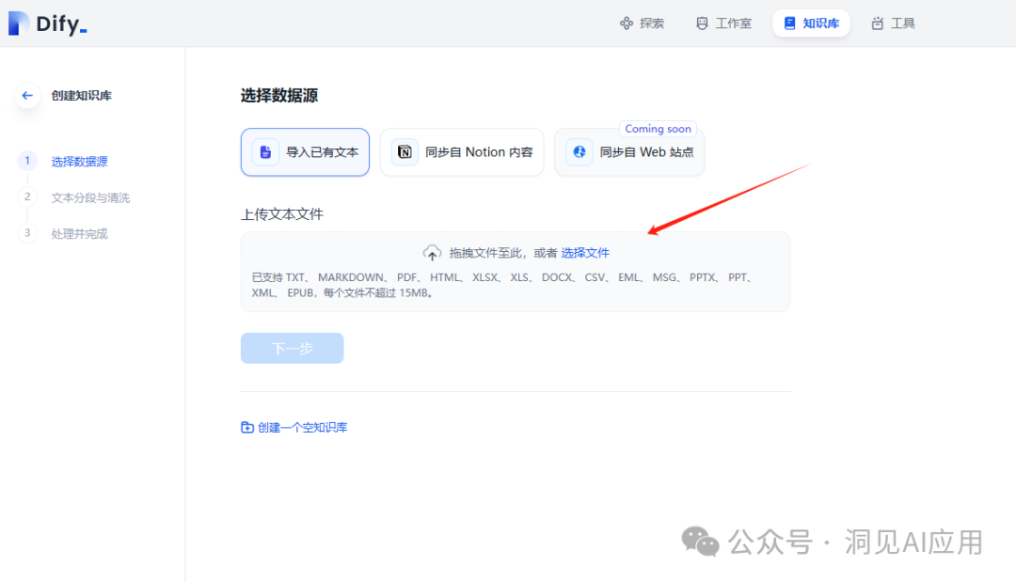Click the blue file icon on 导入已有文本 card
Screen dimensions: 1016x582
pos(263,150)
